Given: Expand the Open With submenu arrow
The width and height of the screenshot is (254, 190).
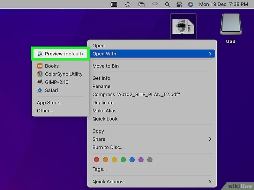Looking at the screenshot, I should (x=210, y=54).
